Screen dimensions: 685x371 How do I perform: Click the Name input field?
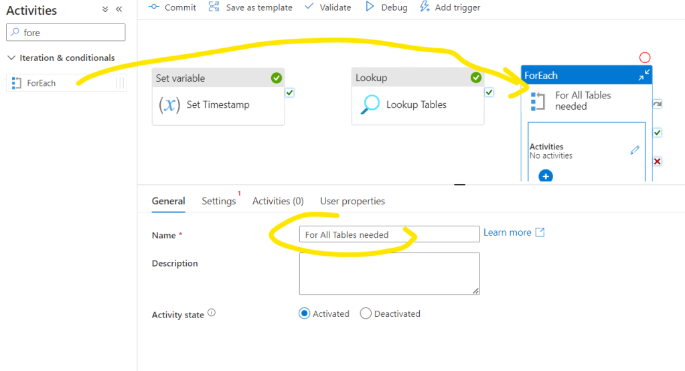tap(389, 234)
